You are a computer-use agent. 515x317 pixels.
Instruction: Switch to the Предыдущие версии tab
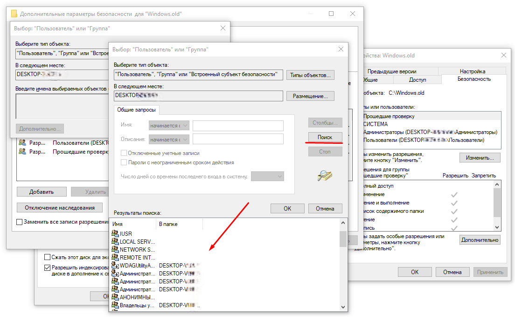(391, 71)
